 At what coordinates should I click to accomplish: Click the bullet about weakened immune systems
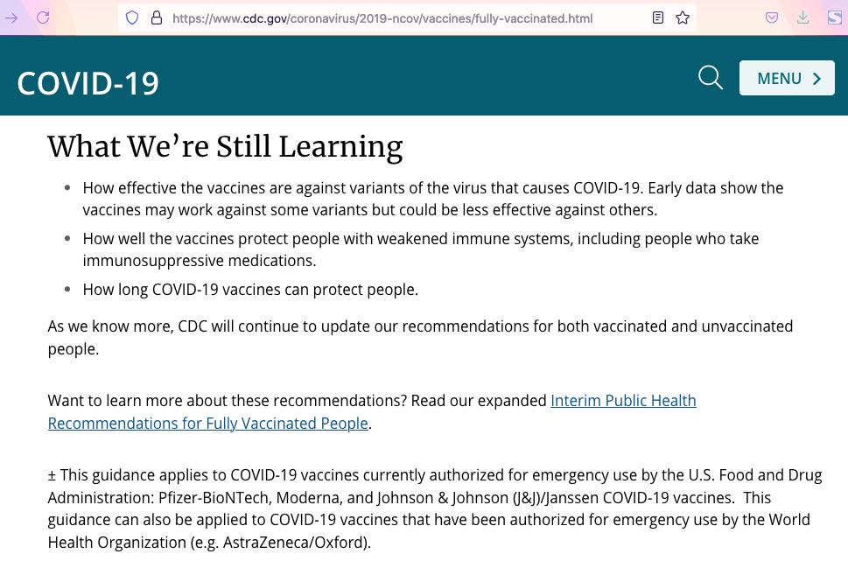pos(421,250)
